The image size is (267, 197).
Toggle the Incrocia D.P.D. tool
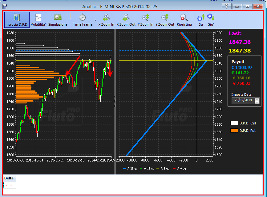point(17,20)
